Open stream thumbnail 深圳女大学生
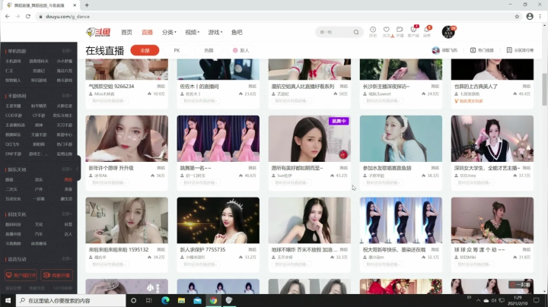This screenshot has width=548, height=307. 492,138
